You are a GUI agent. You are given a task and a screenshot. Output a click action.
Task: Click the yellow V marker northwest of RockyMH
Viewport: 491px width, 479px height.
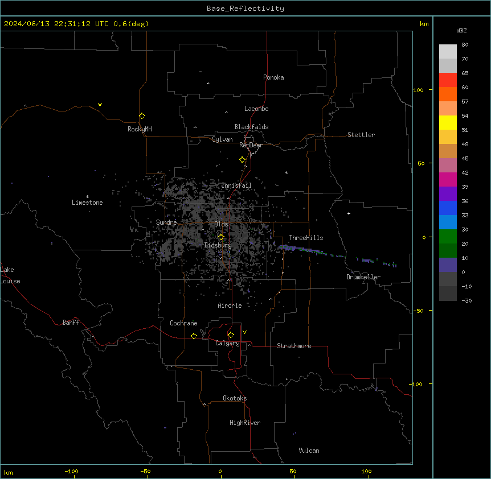pos(100,105)
